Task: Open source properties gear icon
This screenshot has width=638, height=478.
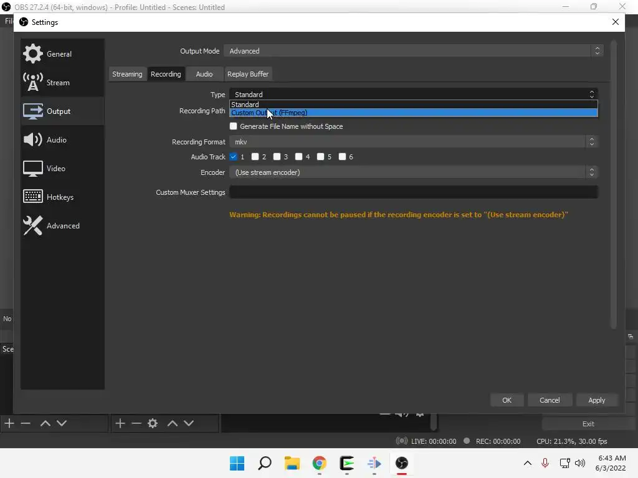Action: tap(153, 423)
